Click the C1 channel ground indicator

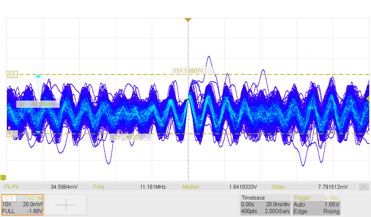click(3, 178)
